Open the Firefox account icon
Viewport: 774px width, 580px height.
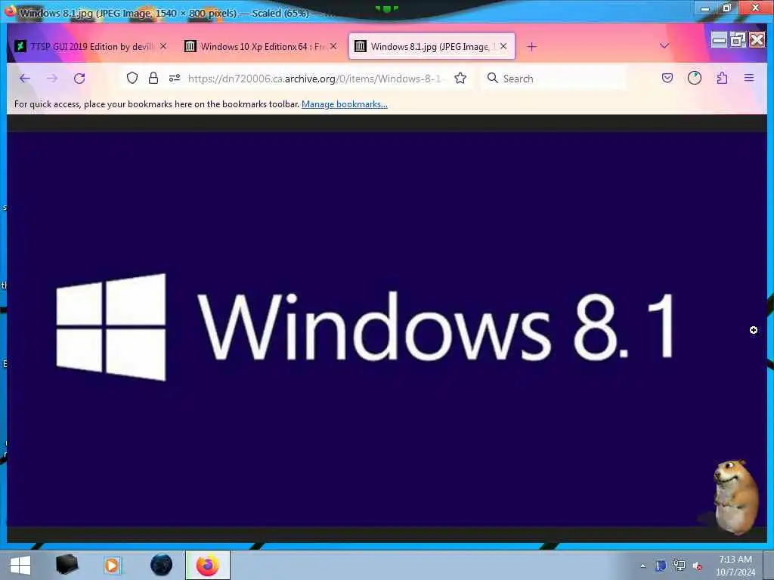[695, 78]
